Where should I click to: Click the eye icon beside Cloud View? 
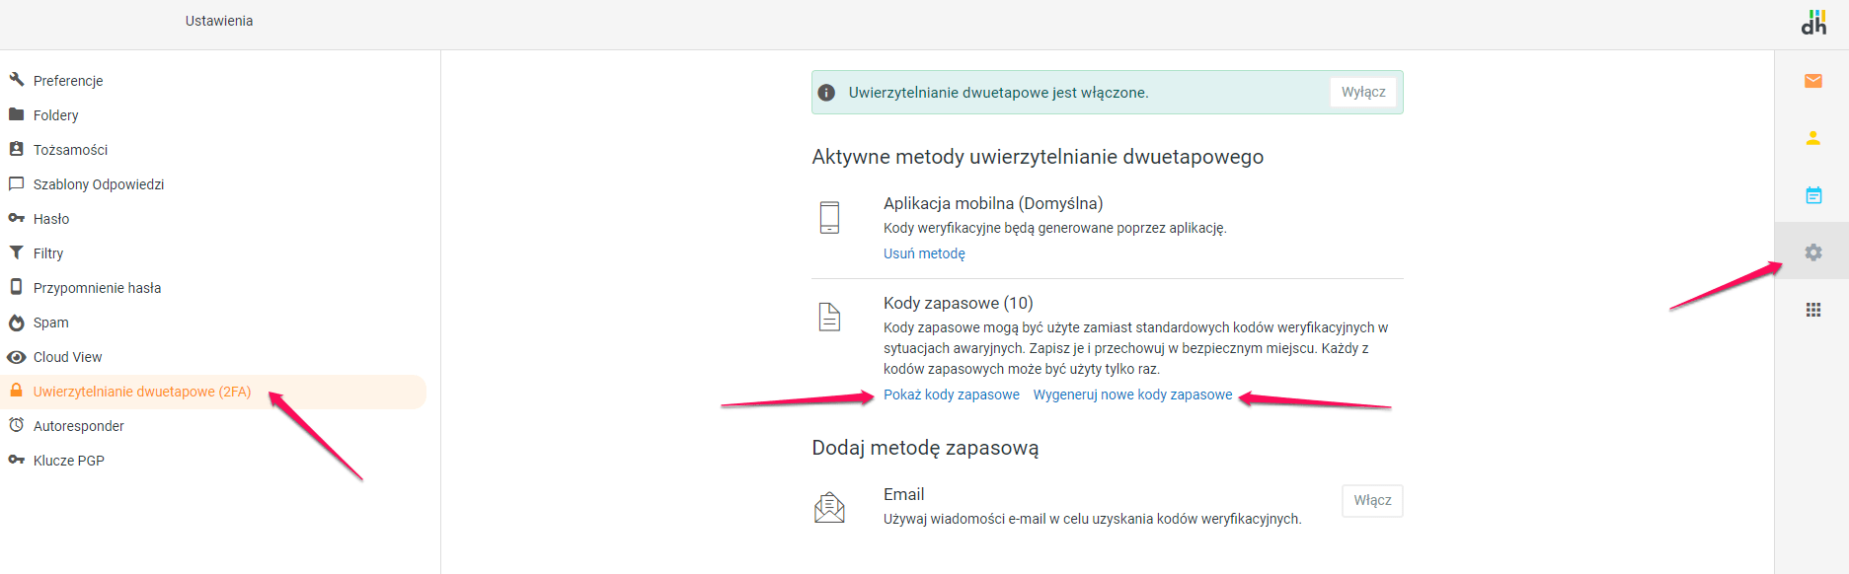(x=16, y=357)
